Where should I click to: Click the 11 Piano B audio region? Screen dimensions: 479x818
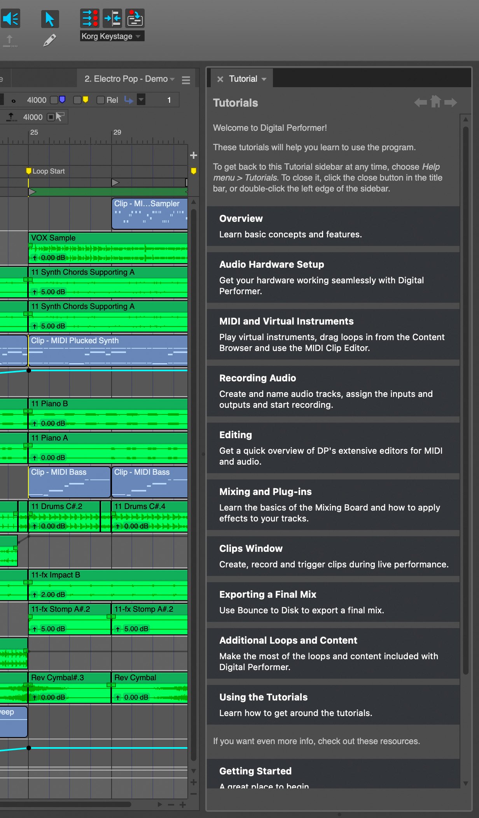coord(108,414)
